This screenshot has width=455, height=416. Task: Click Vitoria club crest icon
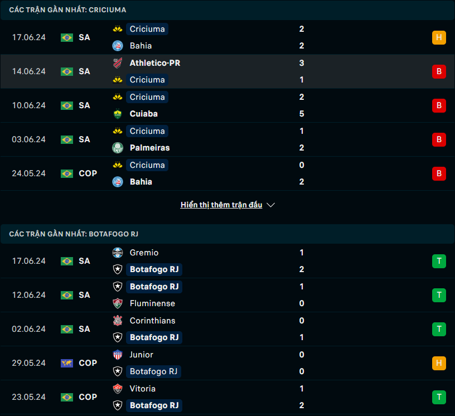tap(118, 389)
